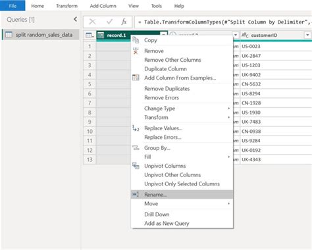Select row number 7

click(90, 103)
